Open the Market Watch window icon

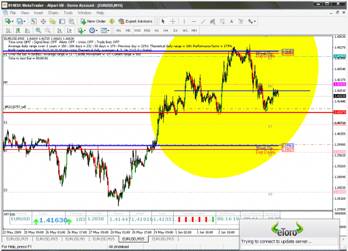pyautogui.click(x=33, y=21)
